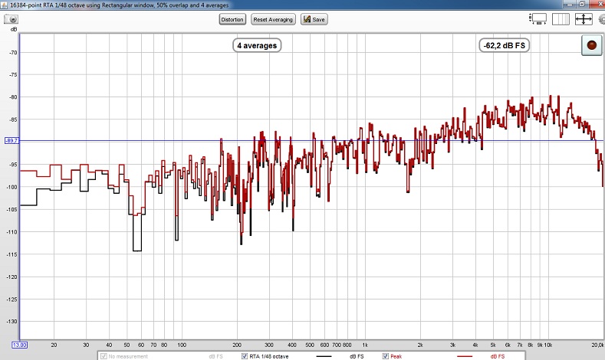Click the camera capture graph icon
The height and width of the screenshot is (360, 605).
(11, 19)
